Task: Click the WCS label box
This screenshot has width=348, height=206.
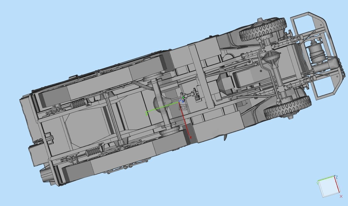Action: tap(183, 107)
